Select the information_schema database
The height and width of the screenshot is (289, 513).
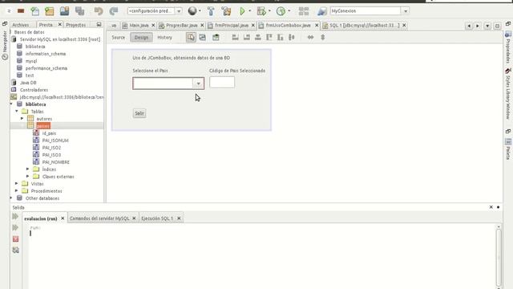[x=46, y=54]
